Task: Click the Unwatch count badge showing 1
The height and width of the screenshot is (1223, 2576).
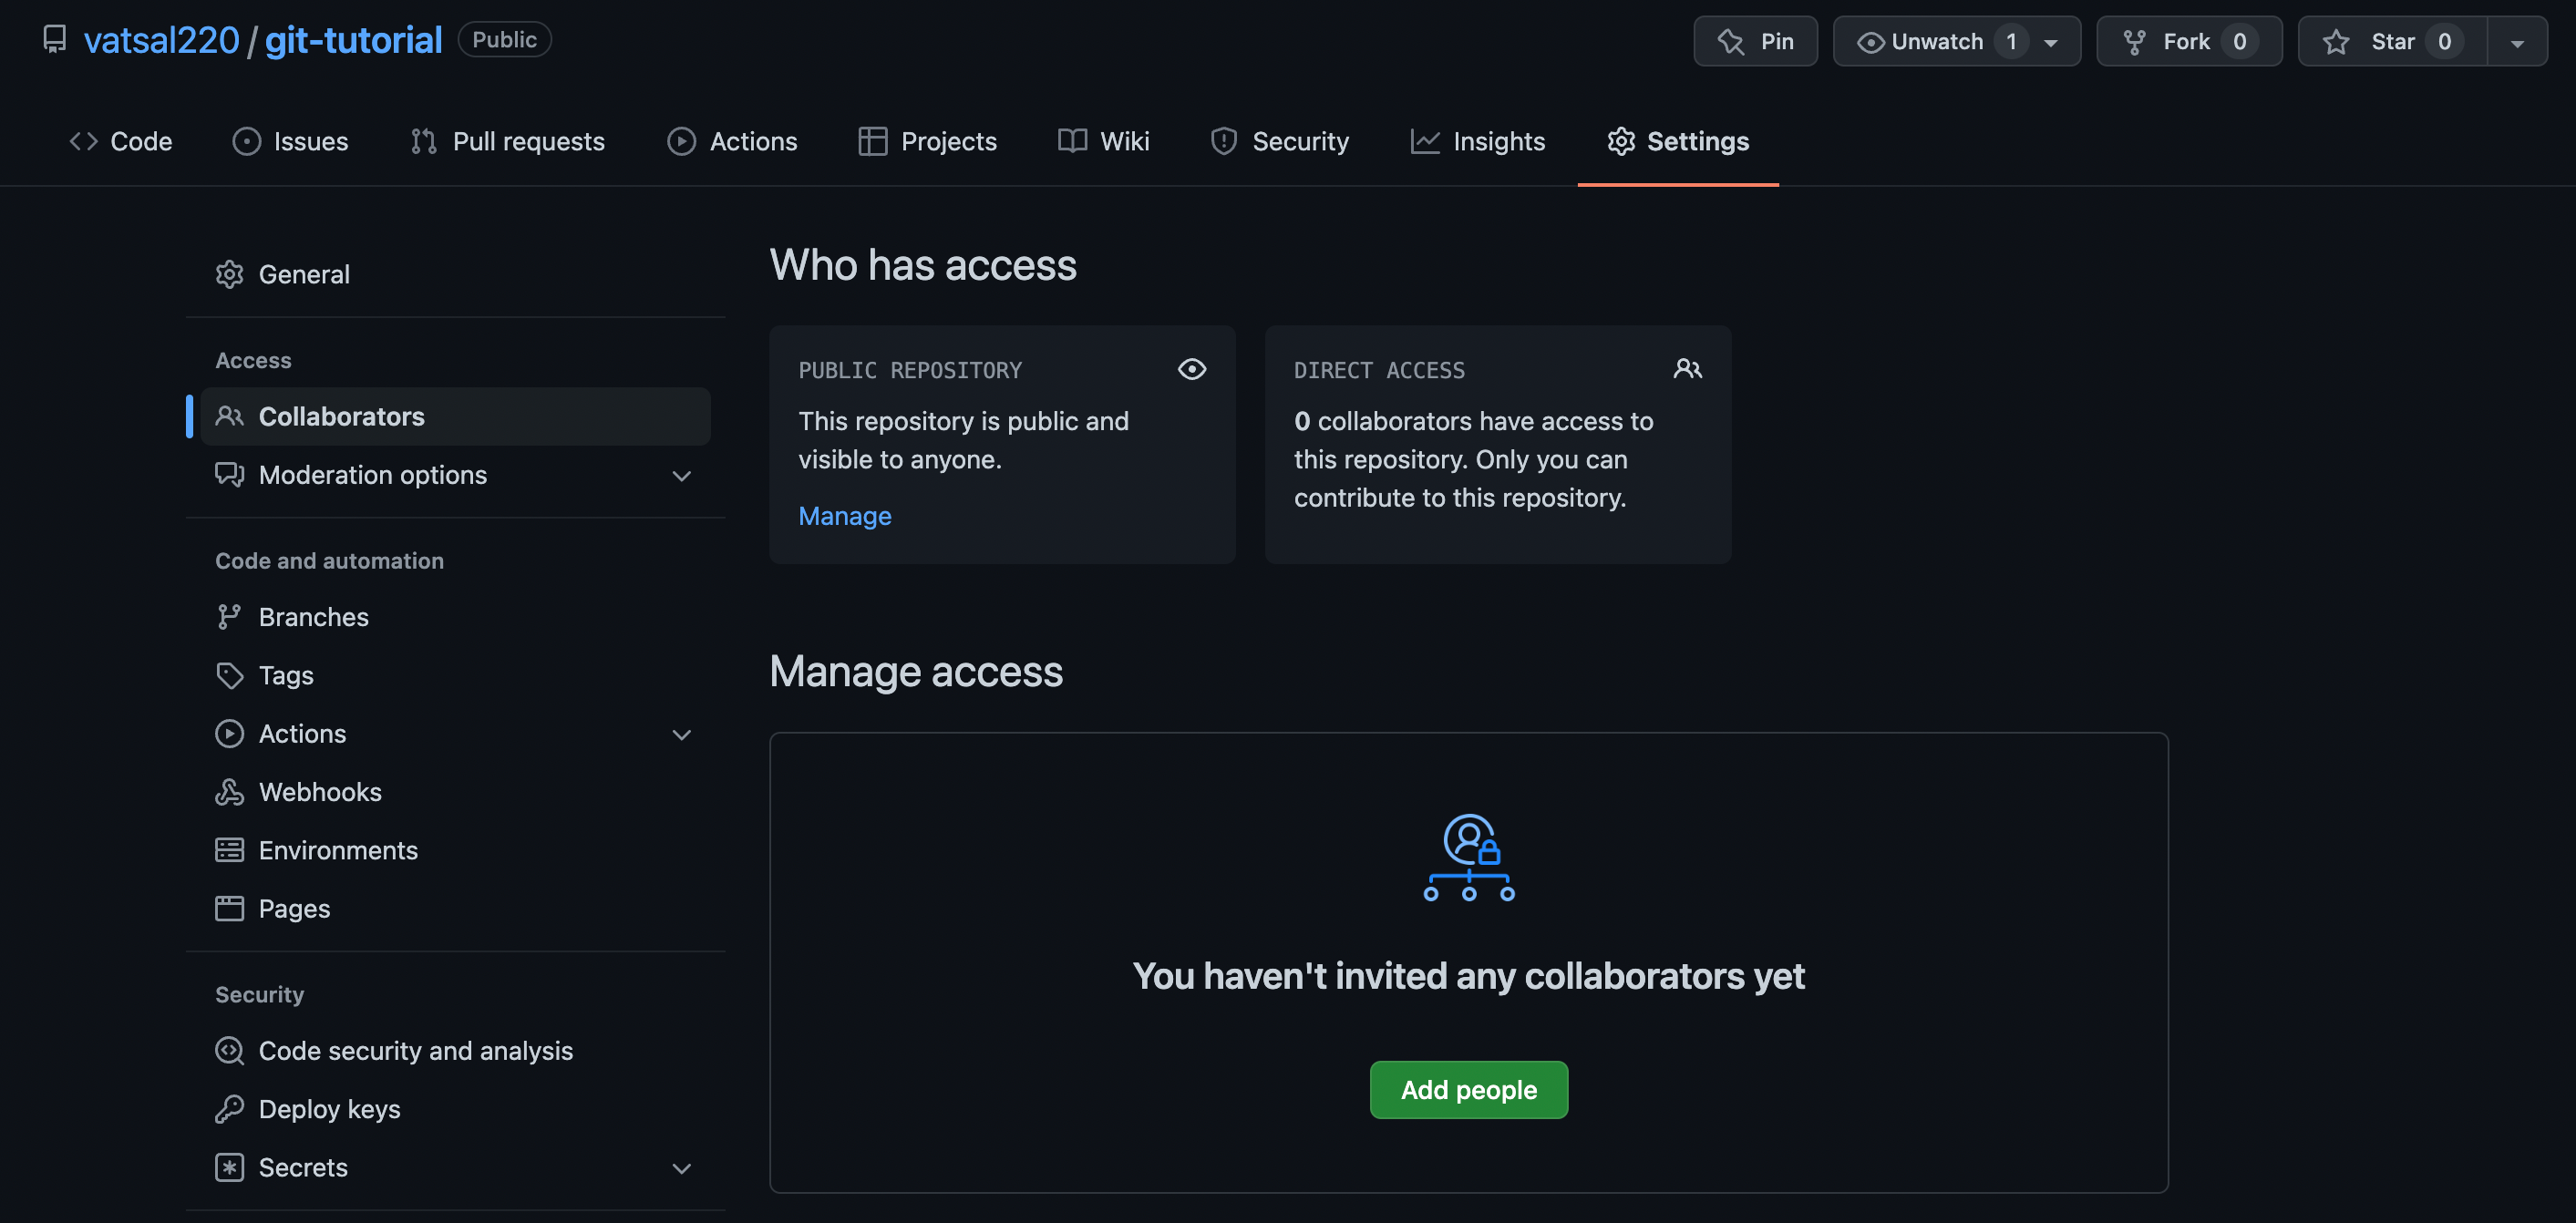Action: [x=2012, y=42]
